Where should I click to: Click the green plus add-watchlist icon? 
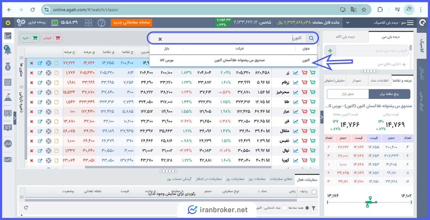point(330,51)
